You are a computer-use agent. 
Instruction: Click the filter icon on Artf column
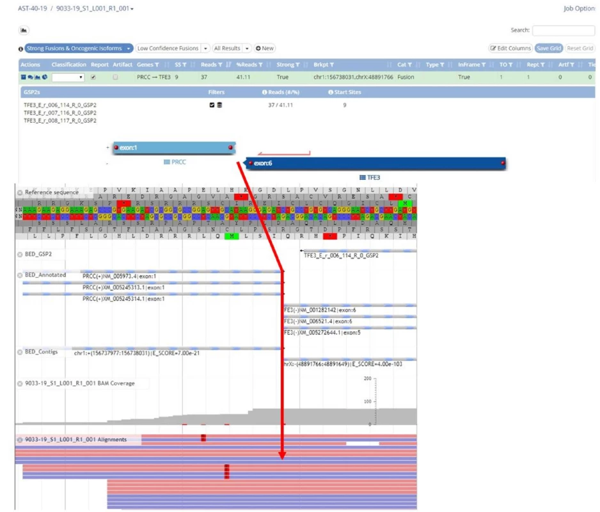[x=572, y=65]
